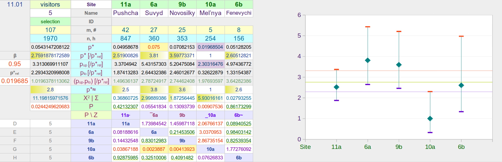Screen dimensions: 502x162
Task: Select the 'Site' header cell
Action: click(x=91, y=5)
